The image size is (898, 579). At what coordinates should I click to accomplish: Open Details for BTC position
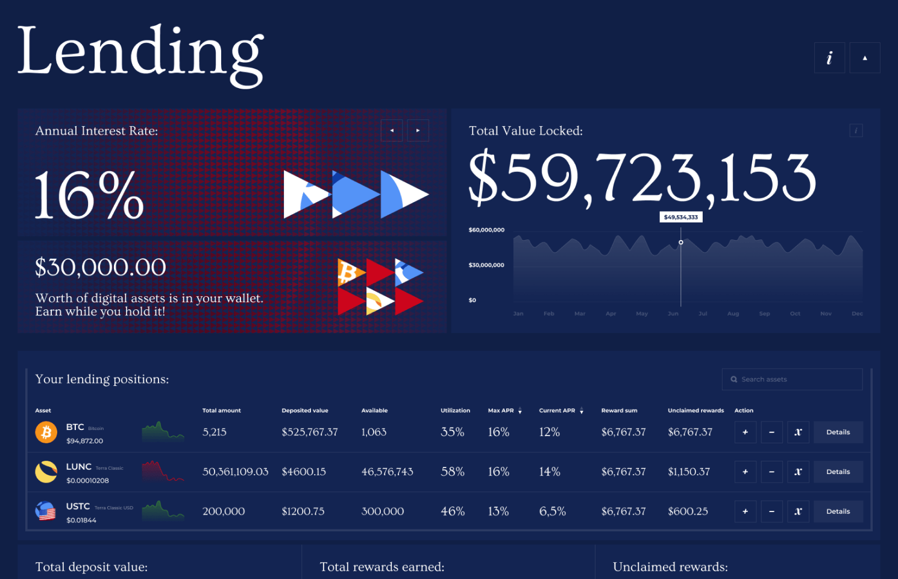tap(838, 432)
